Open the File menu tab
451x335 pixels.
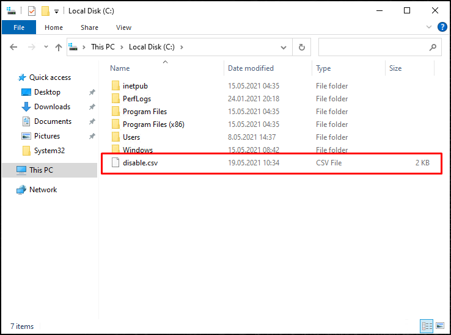[19, 27]
